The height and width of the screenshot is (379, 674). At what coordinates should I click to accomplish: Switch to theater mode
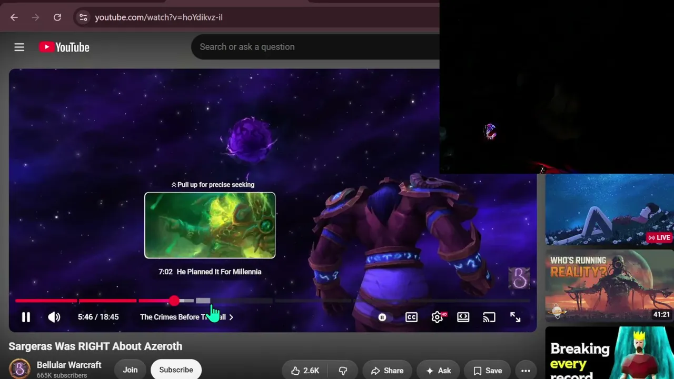(x=463, y=317)
